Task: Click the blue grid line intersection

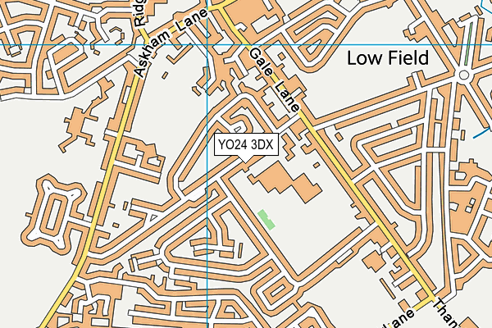Action: coord(207,44)
